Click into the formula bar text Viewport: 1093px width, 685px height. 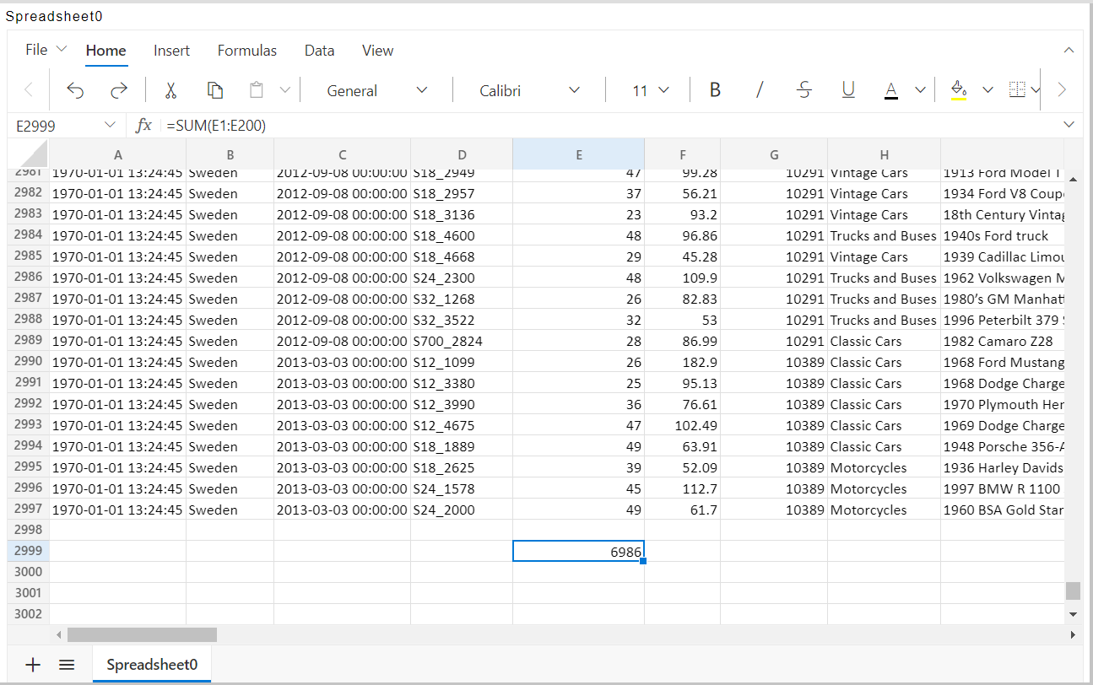(608, 125)
